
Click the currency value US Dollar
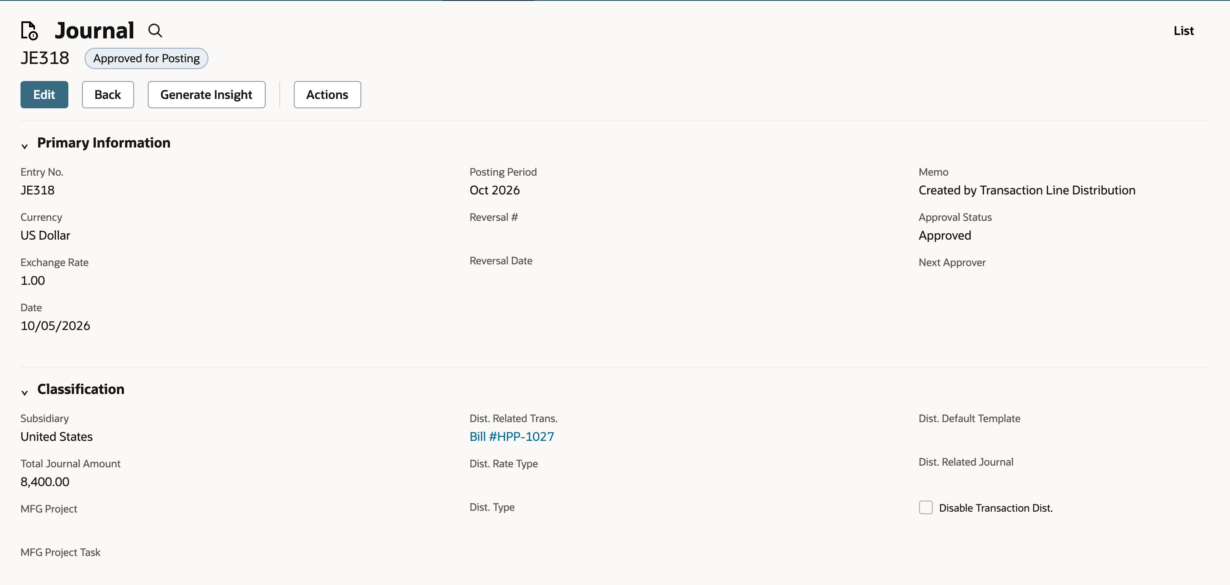point(45,235)
